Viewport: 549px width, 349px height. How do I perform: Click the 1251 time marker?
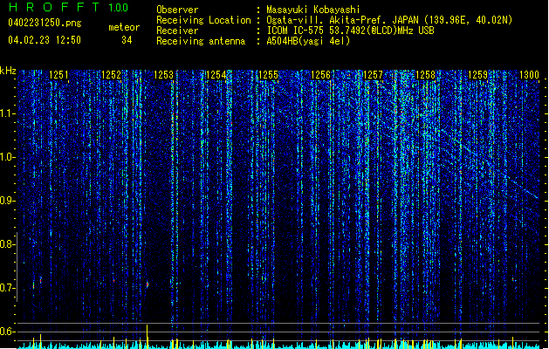(58, 75)
